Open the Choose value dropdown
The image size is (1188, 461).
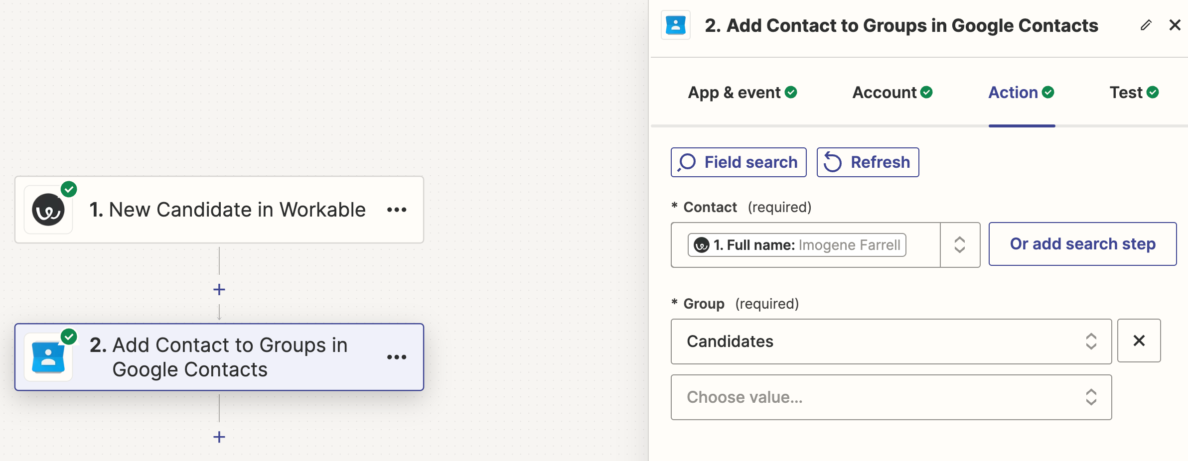tap(891, 397)
